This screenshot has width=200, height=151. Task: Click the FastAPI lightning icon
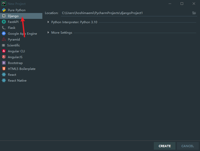point(4,22)
